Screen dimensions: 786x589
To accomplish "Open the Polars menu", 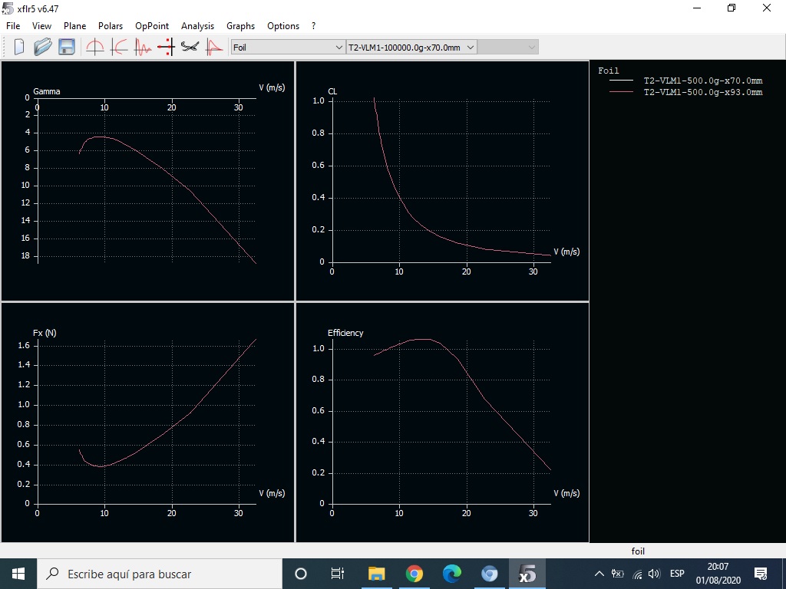I will (111, 26).
